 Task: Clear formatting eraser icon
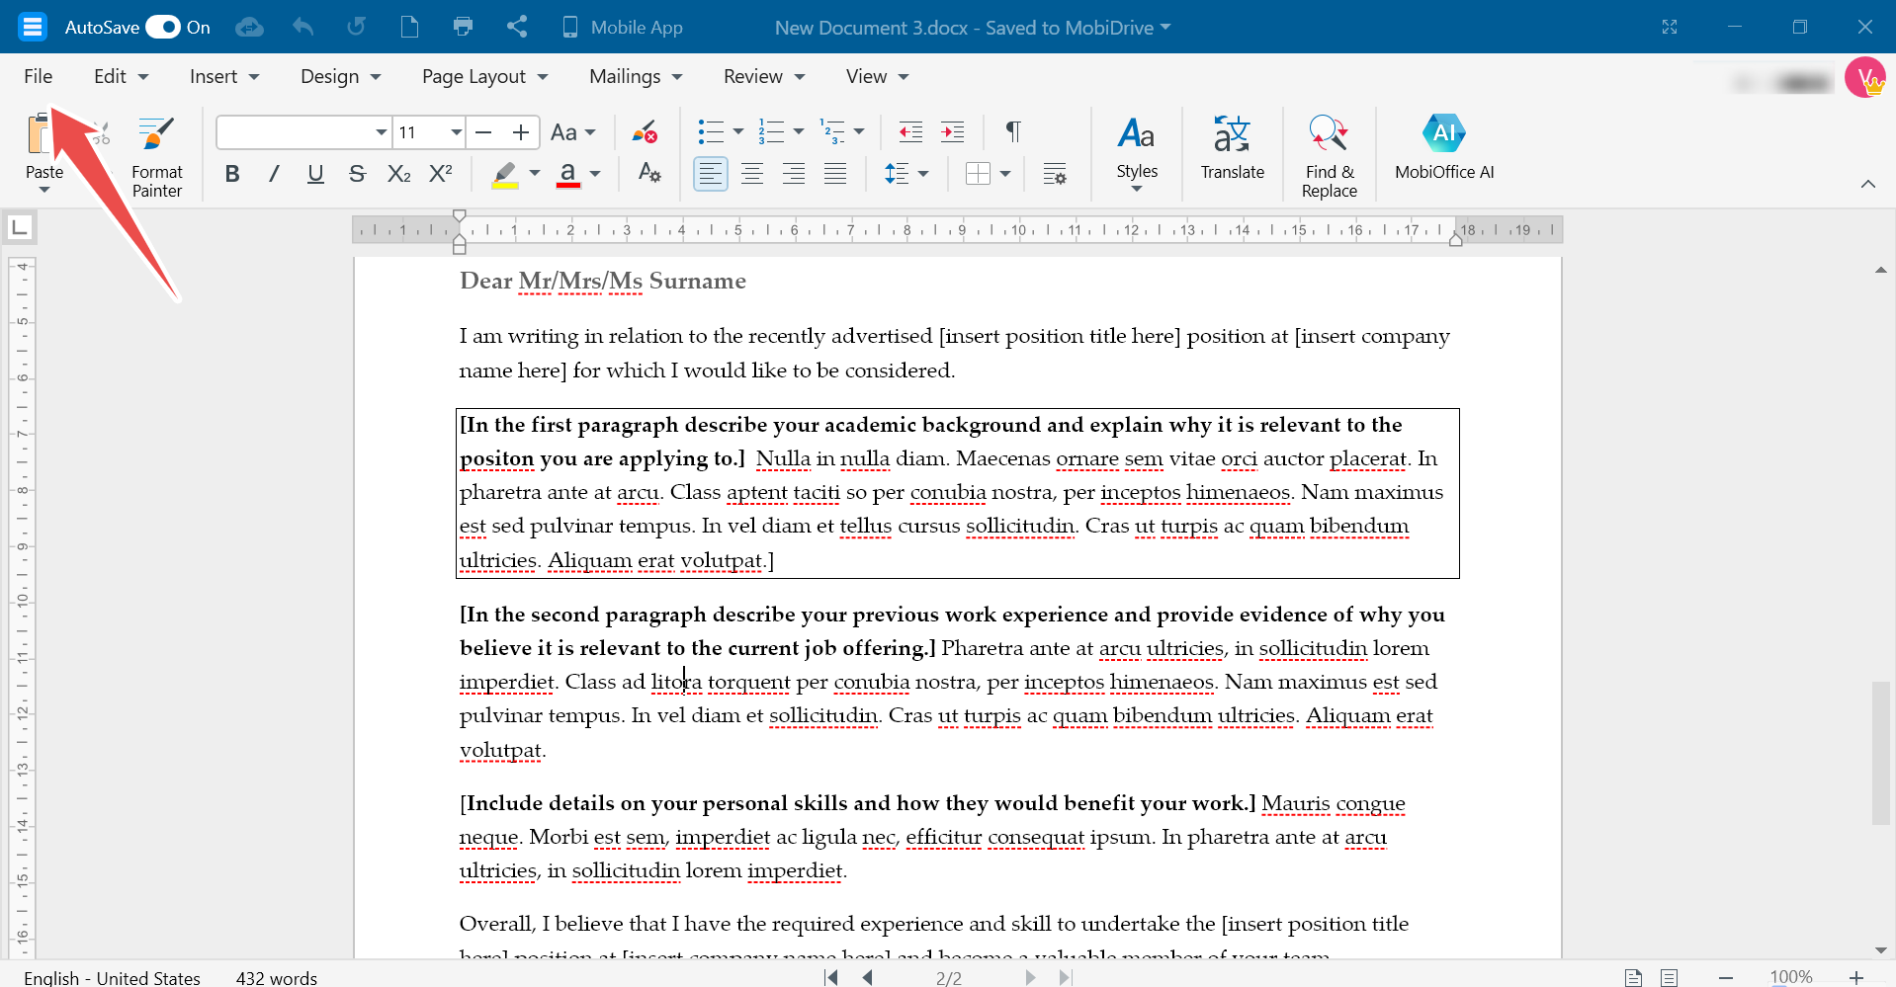coord(646,132)
